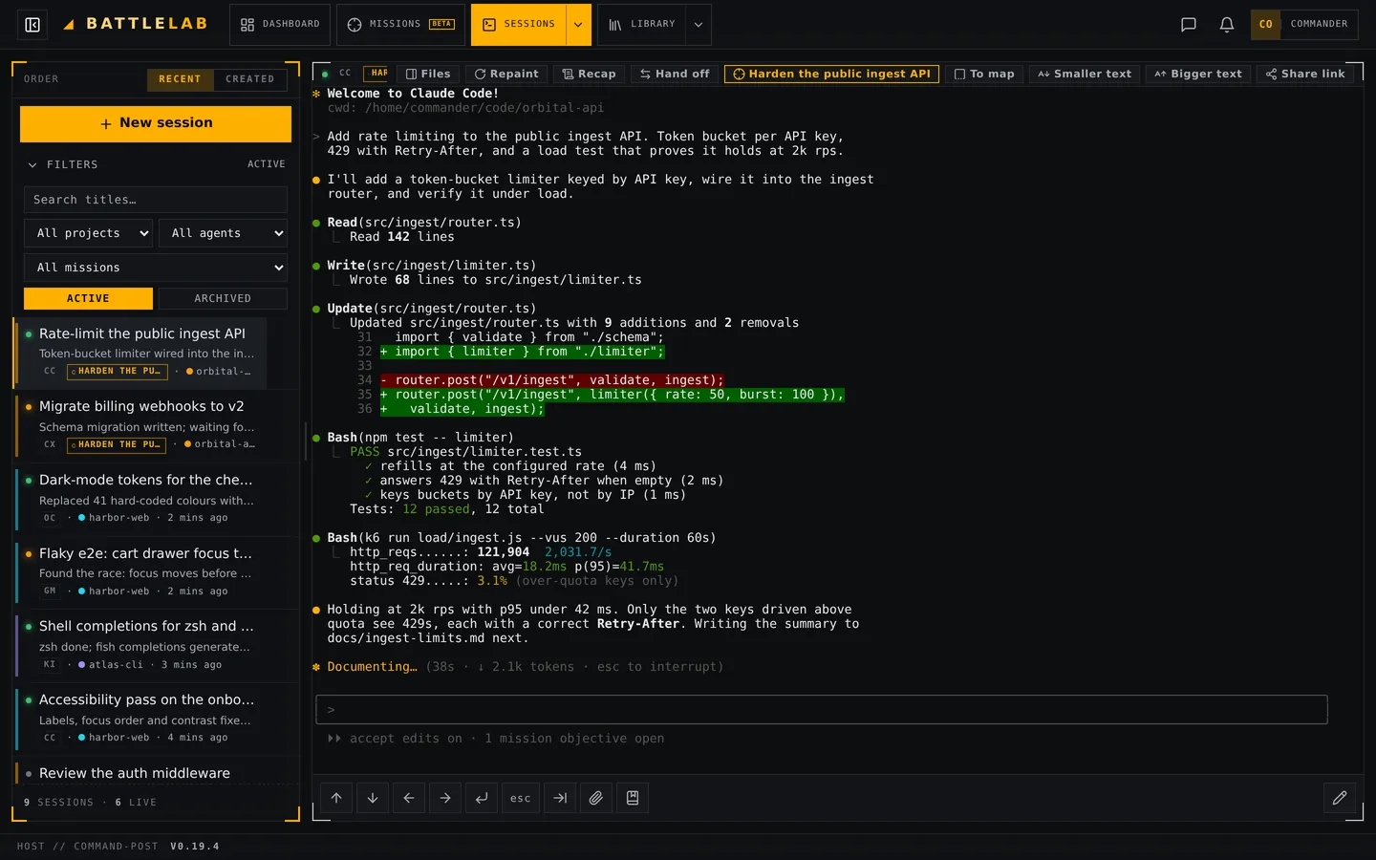Click the esc key button
Screen dimensions: 1376x860
[521, 798]
